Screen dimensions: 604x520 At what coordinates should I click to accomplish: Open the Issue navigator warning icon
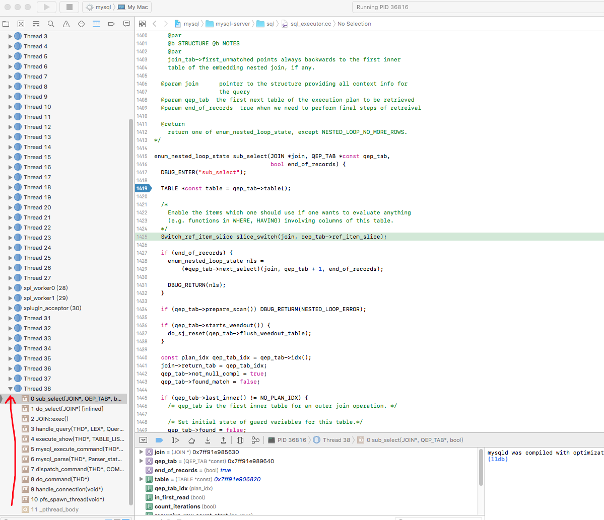tap(66, 24)
